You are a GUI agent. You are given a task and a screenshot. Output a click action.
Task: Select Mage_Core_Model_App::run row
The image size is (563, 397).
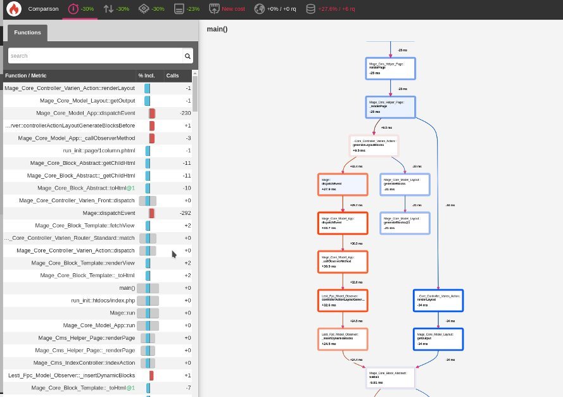click(98, 325)
